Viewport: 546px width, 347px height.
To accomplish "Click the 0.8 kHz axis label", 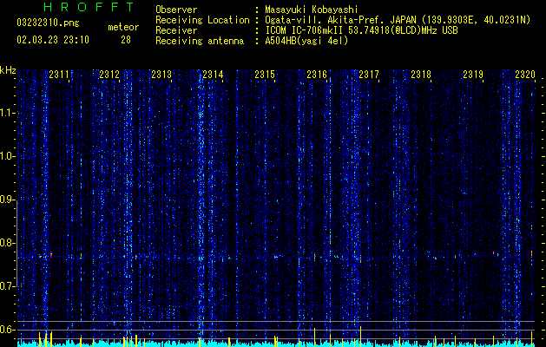I will (x=7, y=243).
